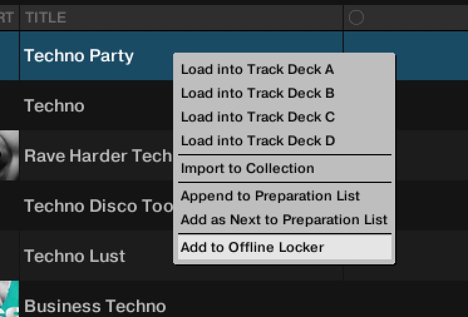Add track to Offline Locker
Viewport: 468px width, 317px height.
[252, 247]
